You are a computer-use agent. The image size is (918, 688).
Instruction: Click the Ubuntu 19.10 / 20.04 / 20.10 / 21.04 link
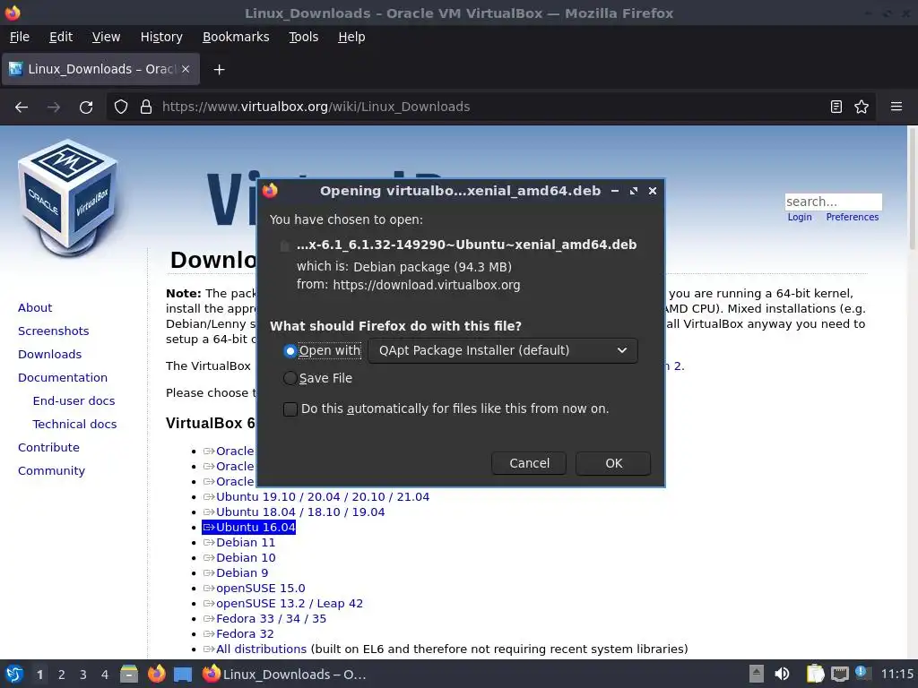323,496
